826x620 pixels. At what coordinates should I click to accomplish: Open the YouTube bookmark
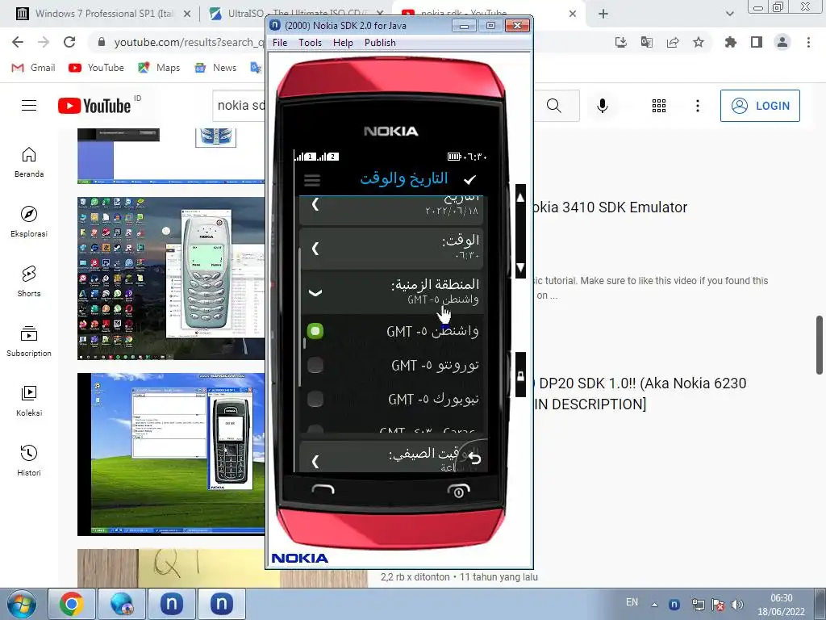(97, 68)
